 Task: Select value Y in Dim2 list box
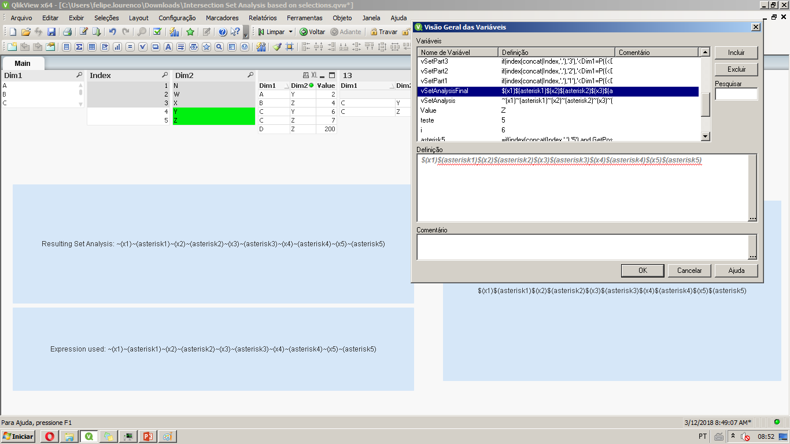[x=213, y=112]
